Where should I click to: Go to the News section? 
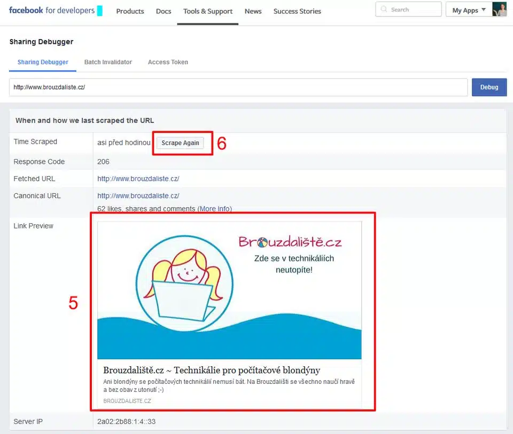click(253, 11)
